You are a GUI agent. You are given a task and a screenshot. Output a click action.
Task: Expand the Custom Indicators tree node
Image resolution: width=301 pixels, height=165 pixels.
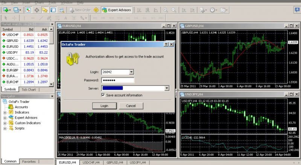pyautogui.click(x=5, y=123)
